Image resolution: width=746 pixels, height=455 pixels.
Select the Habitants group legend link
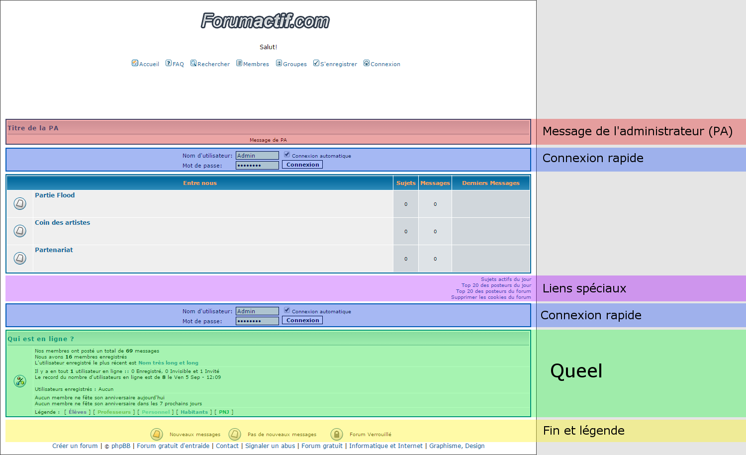tap(194, 412)
